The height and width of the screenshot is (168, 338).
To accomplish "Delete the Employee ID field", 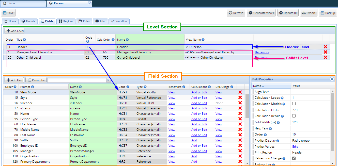I will point(240,146).
